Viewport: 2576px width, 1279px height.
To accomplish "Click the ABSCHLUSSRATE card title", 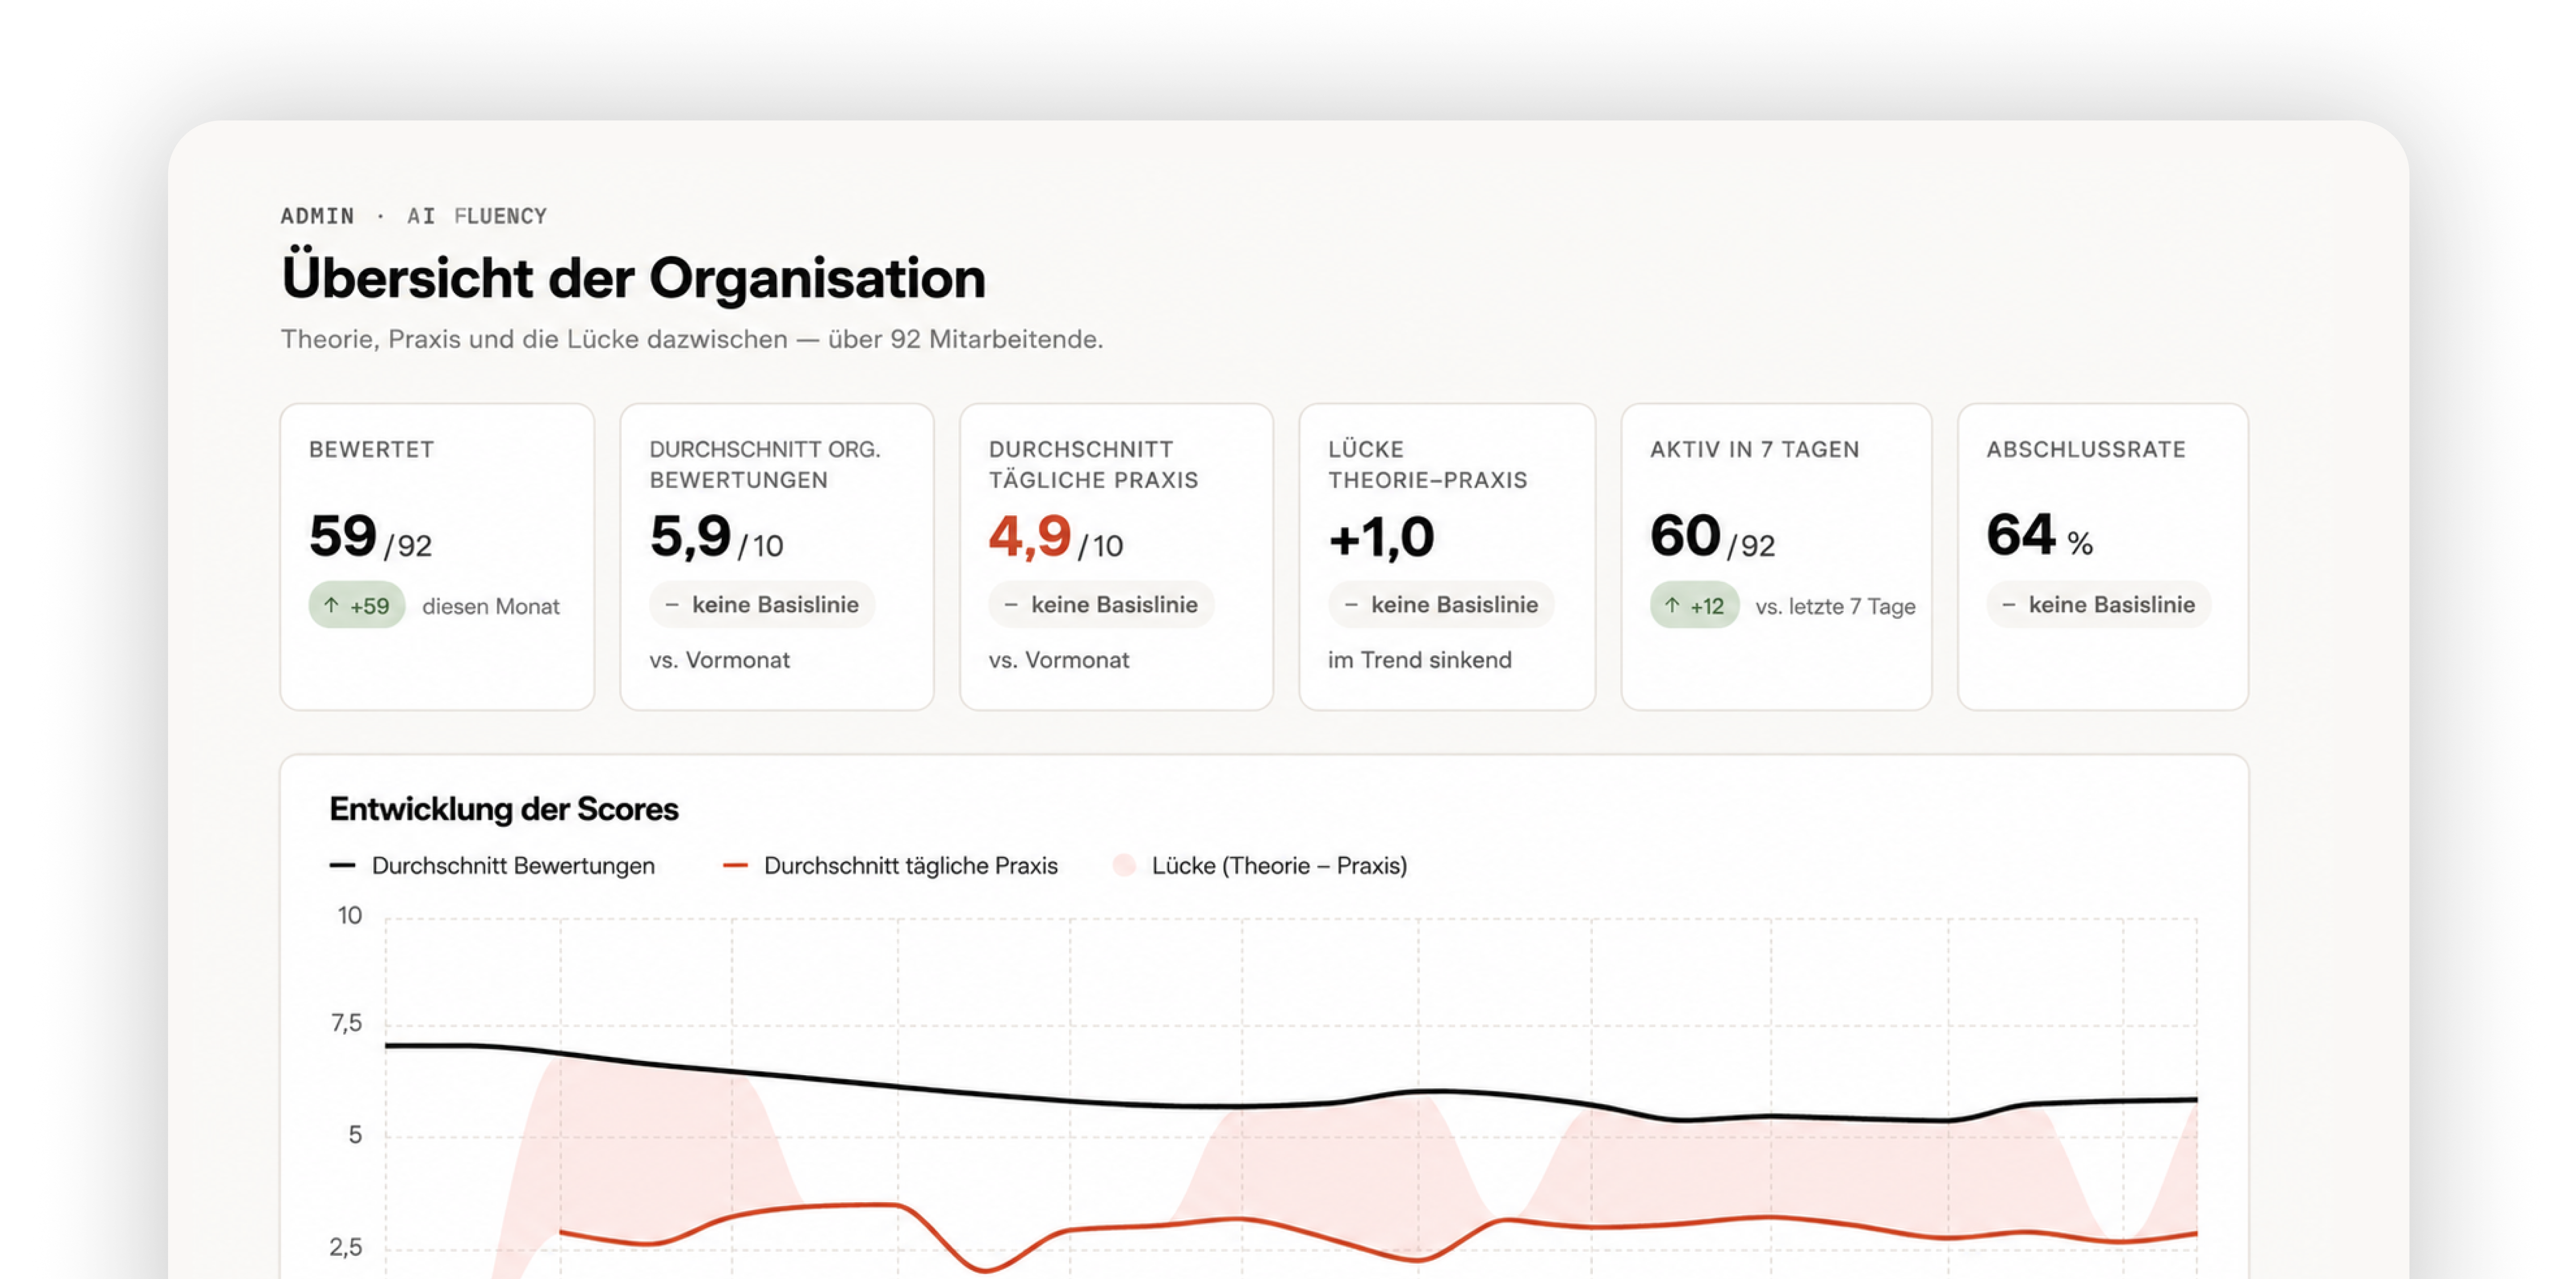I will [2086, 449].
